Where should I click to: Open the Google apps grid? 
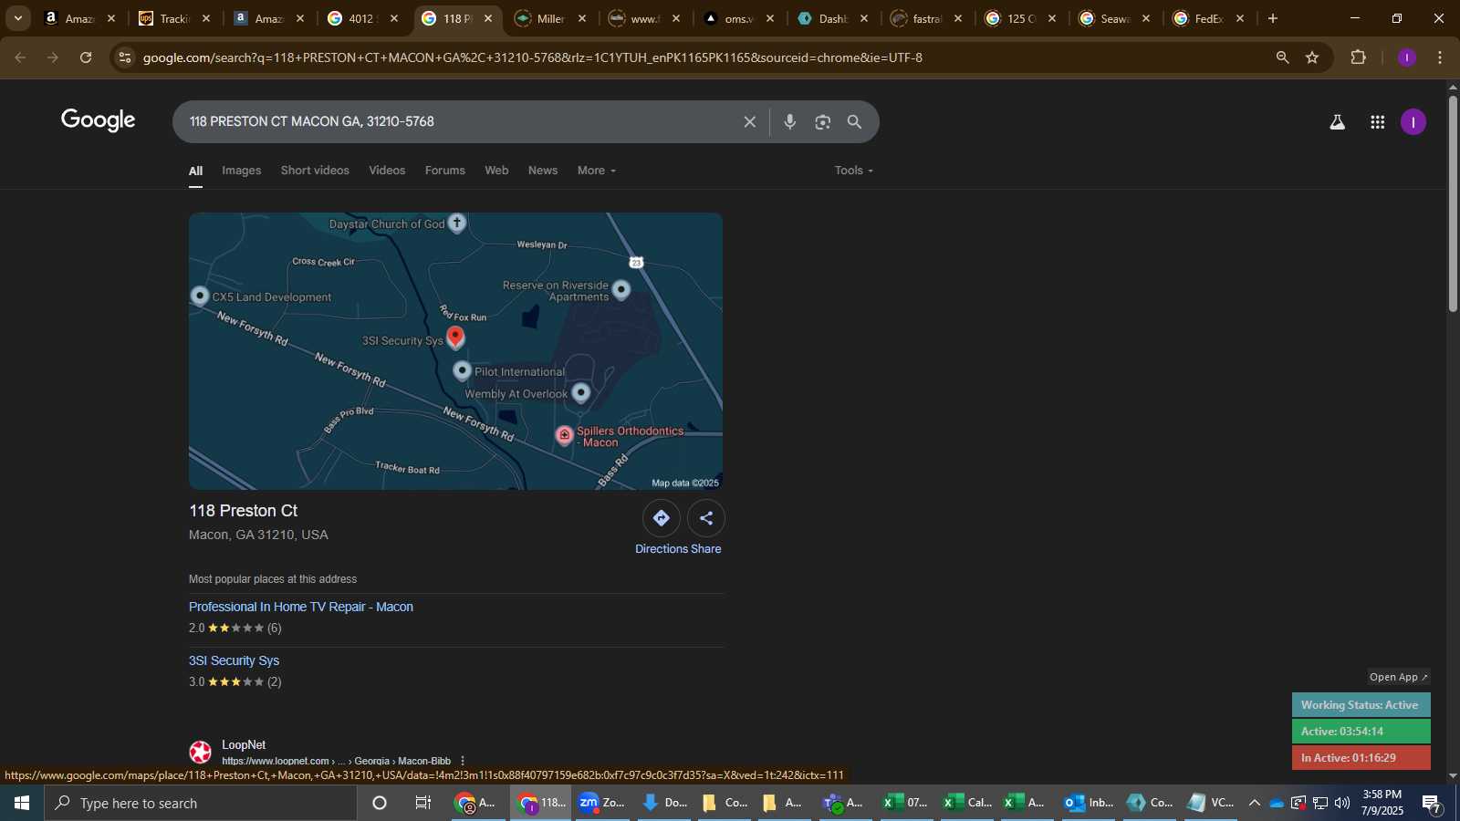click(1378, 122)
